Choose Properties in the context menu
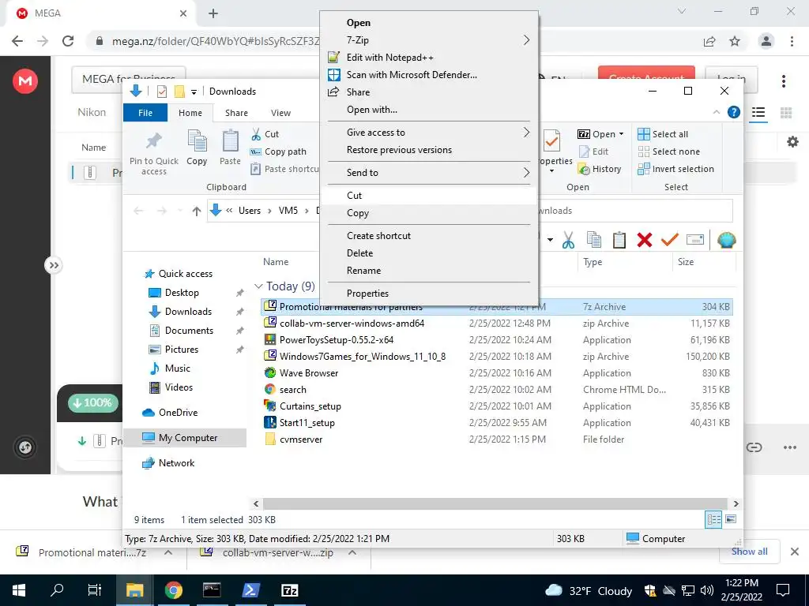809x606 pixels. [428, 294]
